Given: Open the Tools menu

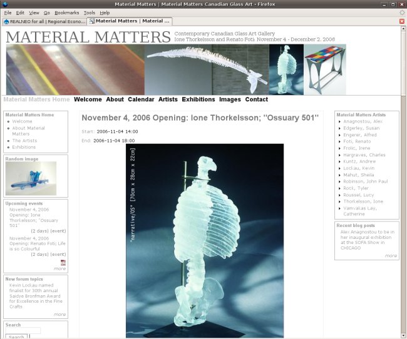Looking at the screenshot, I should point(90,13).
